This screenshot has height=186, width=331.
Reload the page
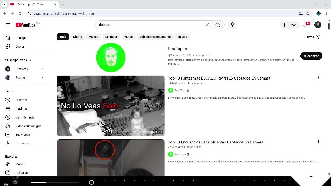[20, 14]
